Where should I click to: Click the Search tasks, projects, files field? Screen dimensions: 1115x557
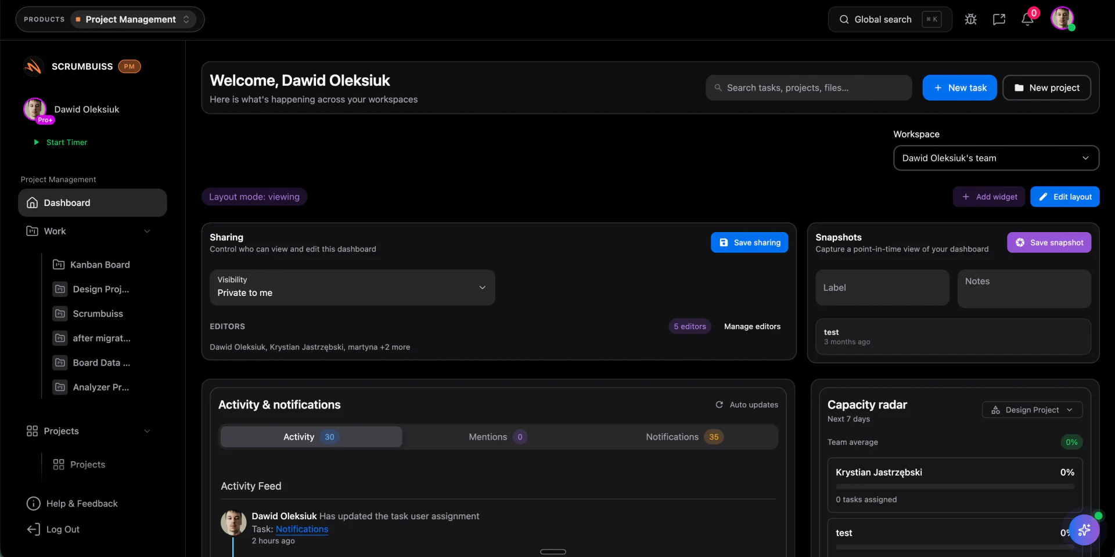click(808, 88)
